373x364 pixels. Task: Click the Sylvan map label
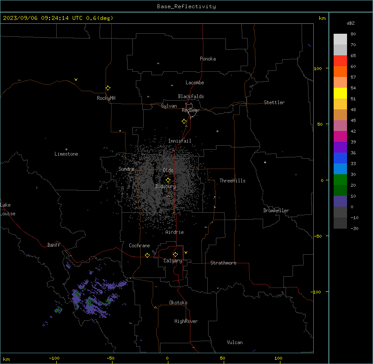(x=169, y=106)
